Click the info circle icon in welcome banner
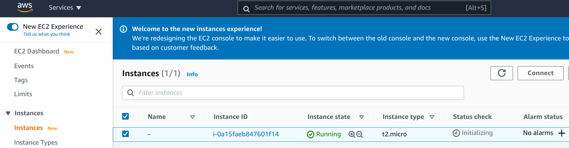 click(x=123, y=29)
